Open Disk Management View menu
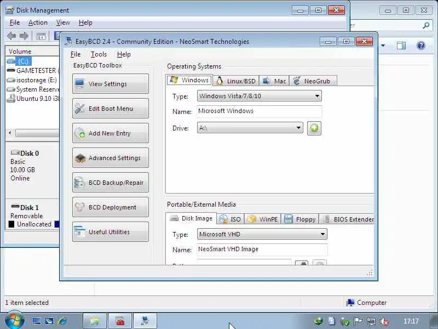Image resolution: width=438 pixels, height=329 pixels. click(63, 22)
